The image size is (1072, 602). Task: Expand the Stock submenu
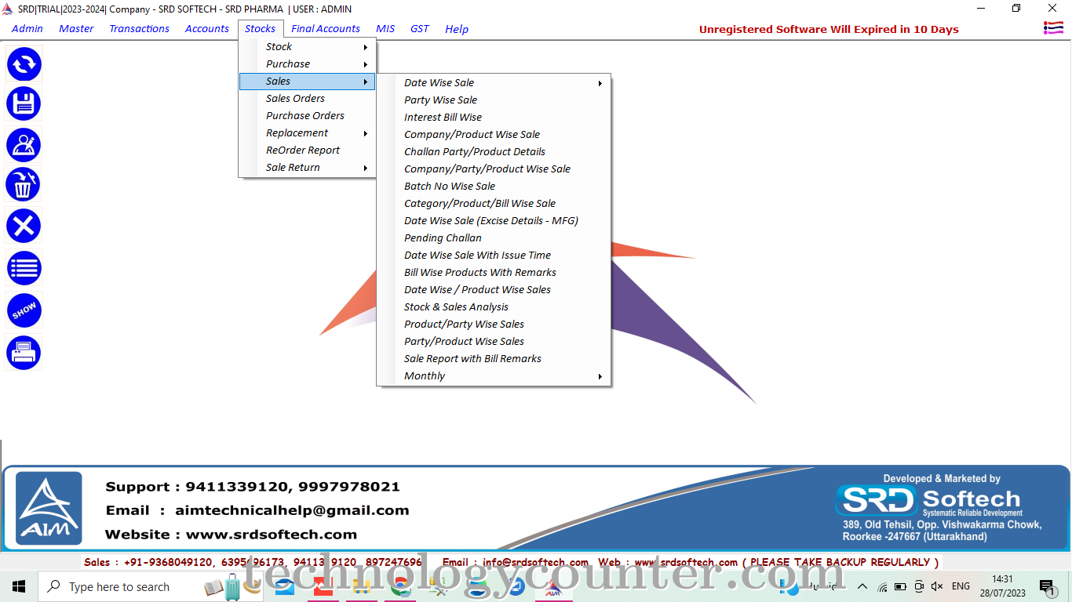click(308, 47)
